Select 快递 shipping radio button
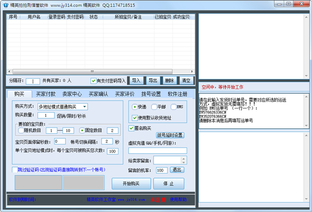Screen dimensions: 312x212 coord(135,107)
